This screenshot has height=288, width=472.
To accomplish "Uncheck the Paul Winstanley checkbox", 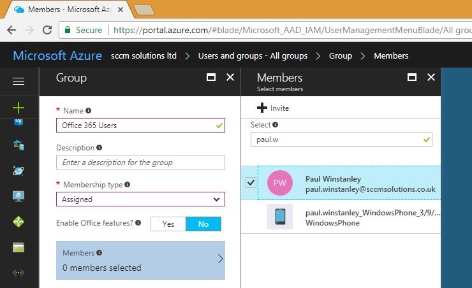I will pos(251,182).
